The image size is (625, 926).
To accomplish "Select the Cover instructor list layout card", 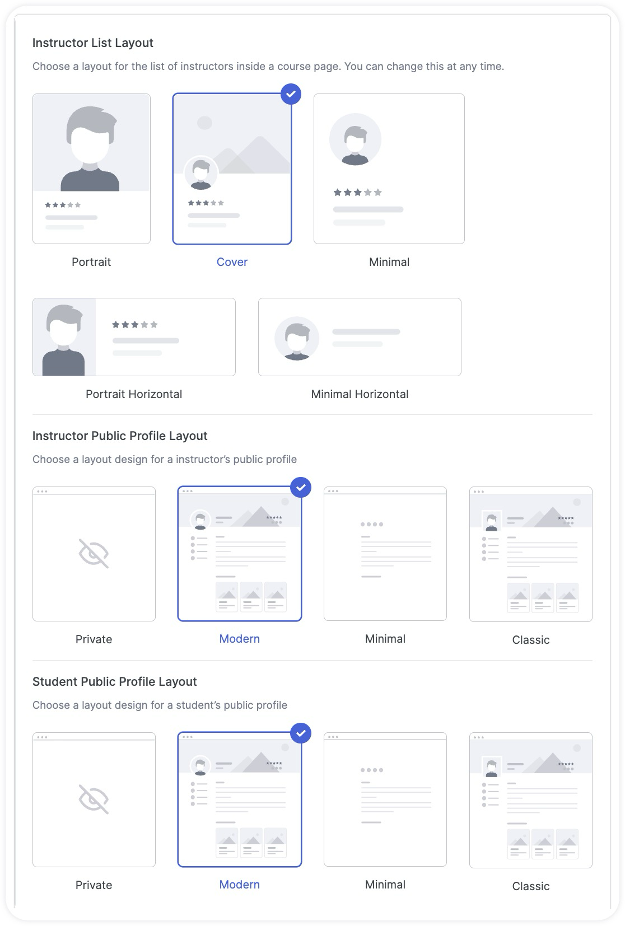I will 232,169.
